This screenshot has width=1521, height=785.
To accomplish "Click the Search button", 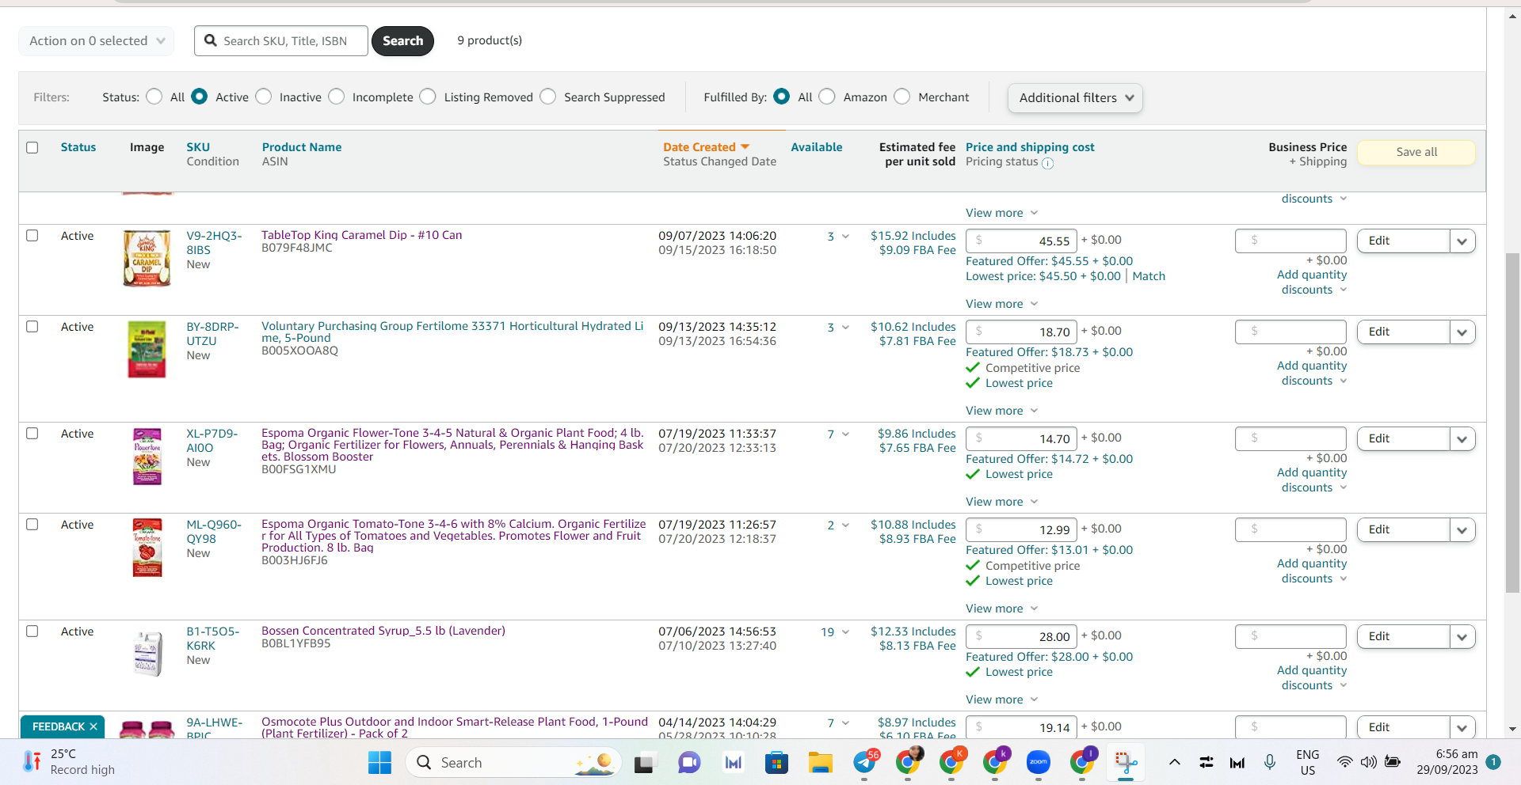I will click(x=402, y=40).
